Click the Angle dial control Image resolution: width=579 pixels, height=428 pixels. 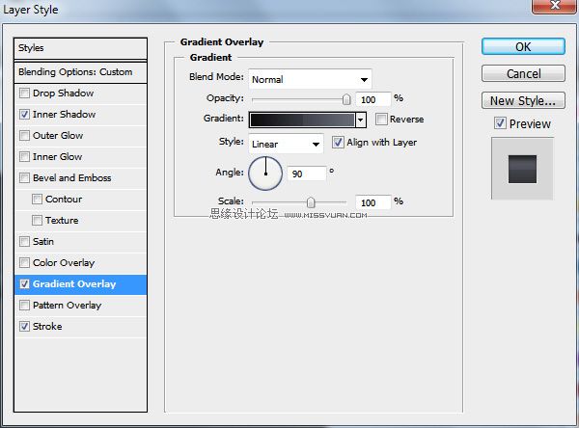tap(265, 174)
